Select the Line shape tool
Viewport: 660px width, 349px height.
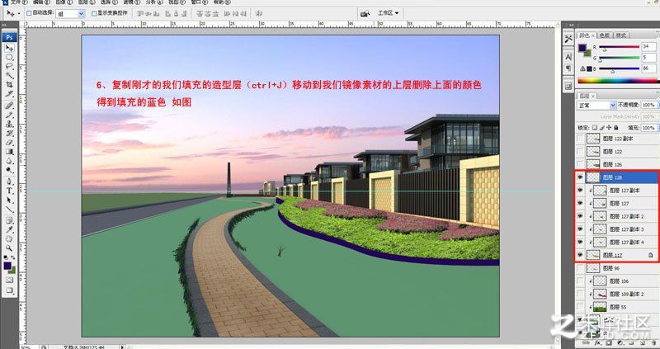point(9,210)
